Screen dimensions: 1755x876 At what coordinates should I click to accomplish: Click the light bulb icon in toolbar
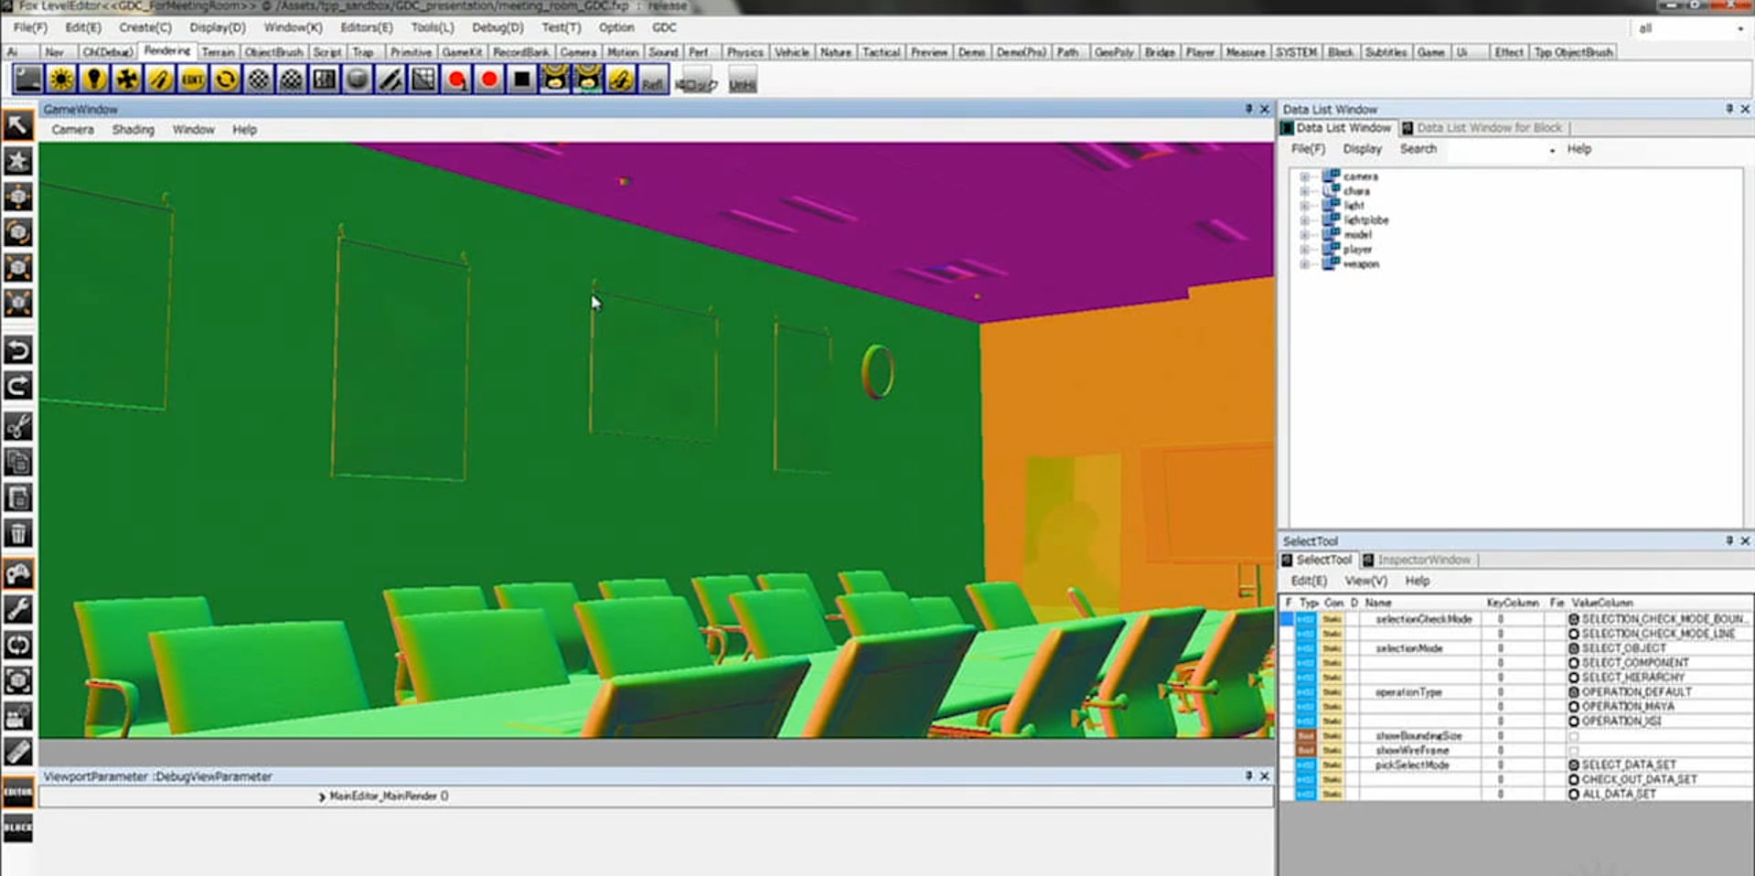click(x=94, y=80)
